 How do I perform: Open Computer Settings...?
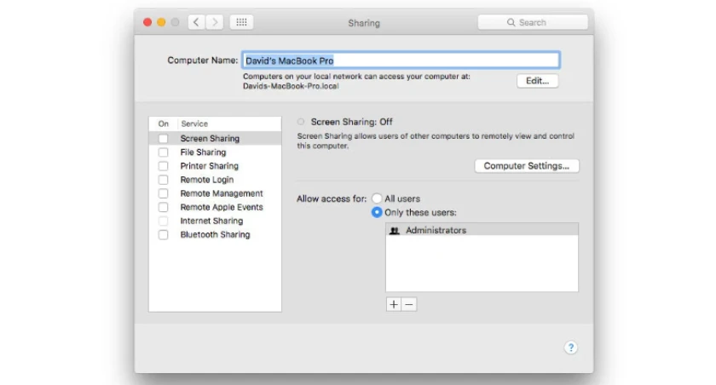(527, 166)
